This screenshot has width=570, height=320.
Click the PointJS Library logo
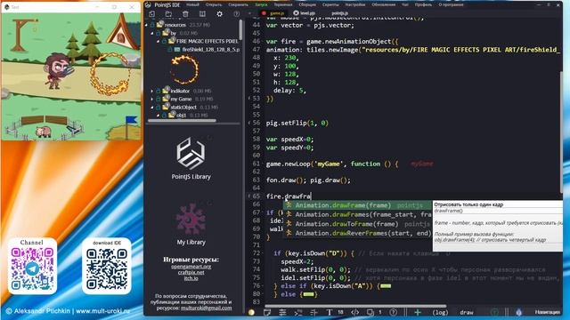click(x=191, y=153)
